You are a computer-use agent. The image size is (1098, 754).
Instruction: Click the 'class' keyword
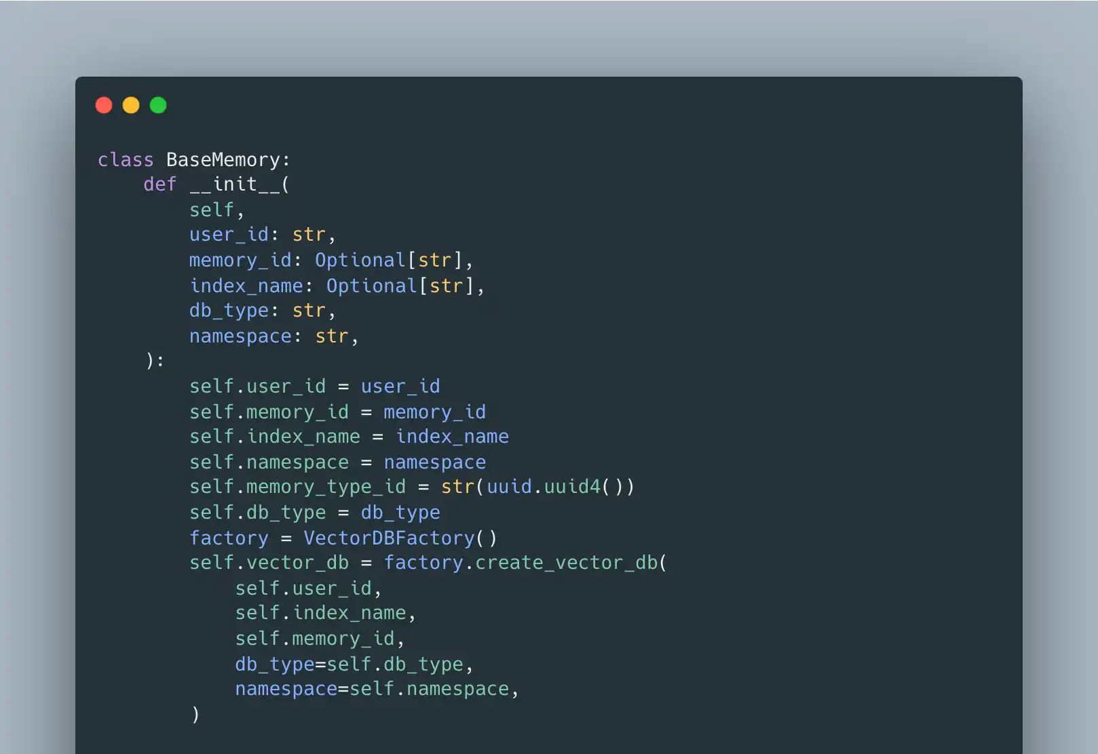click(126, 160)
